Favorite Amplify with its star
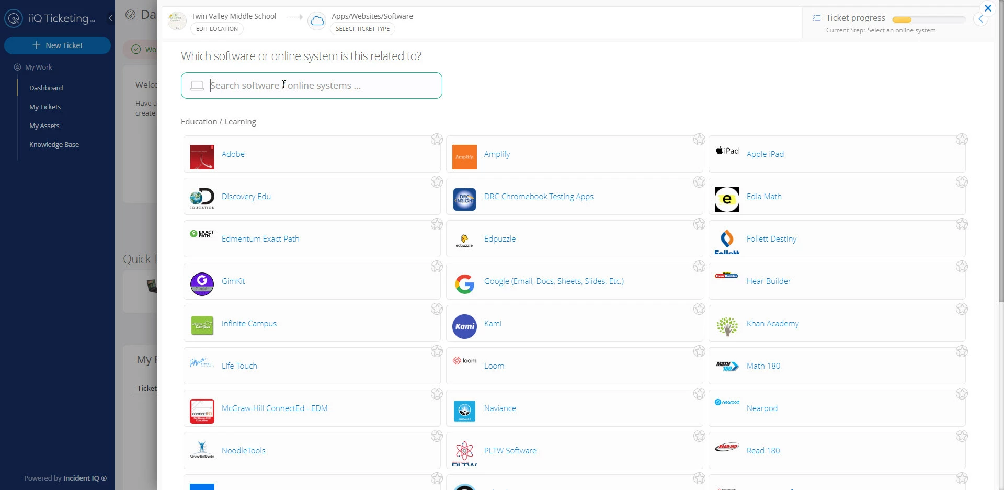Image resolution: width=1004 pixels, height=490 pixels. 700,139
